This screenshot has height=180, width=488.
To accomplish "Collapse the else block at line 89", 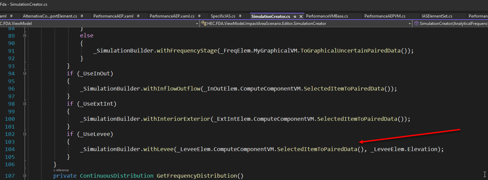I will pos(25,35).
